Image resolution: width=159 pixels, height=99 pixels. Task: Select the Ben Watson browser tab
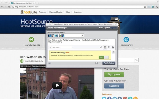click(x=22, y=3)
